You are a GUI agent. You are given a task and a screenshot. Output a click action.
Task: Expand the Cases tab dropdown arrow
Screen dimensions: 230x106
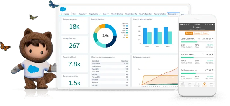pos(108,14)
